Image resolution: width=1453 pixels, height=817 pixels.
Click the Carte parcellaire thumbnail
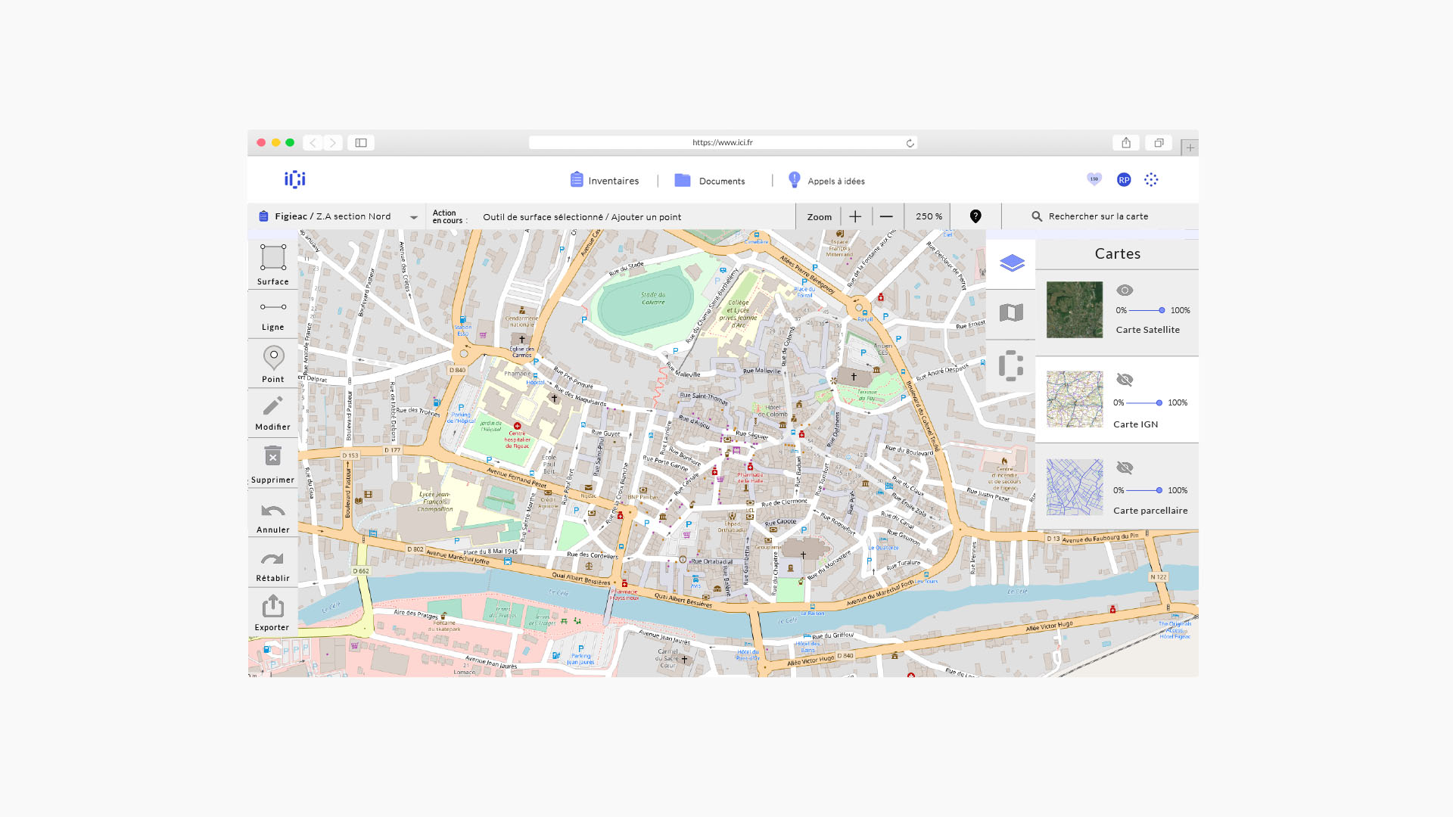pyautogui.click(x=1075, y=487)
